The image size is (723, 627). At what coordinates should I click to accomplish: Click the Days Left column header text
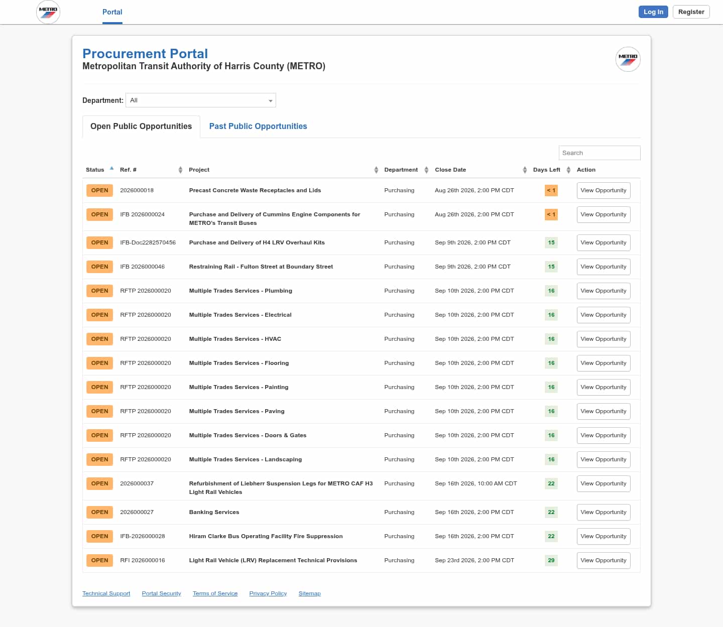(547, 170)
